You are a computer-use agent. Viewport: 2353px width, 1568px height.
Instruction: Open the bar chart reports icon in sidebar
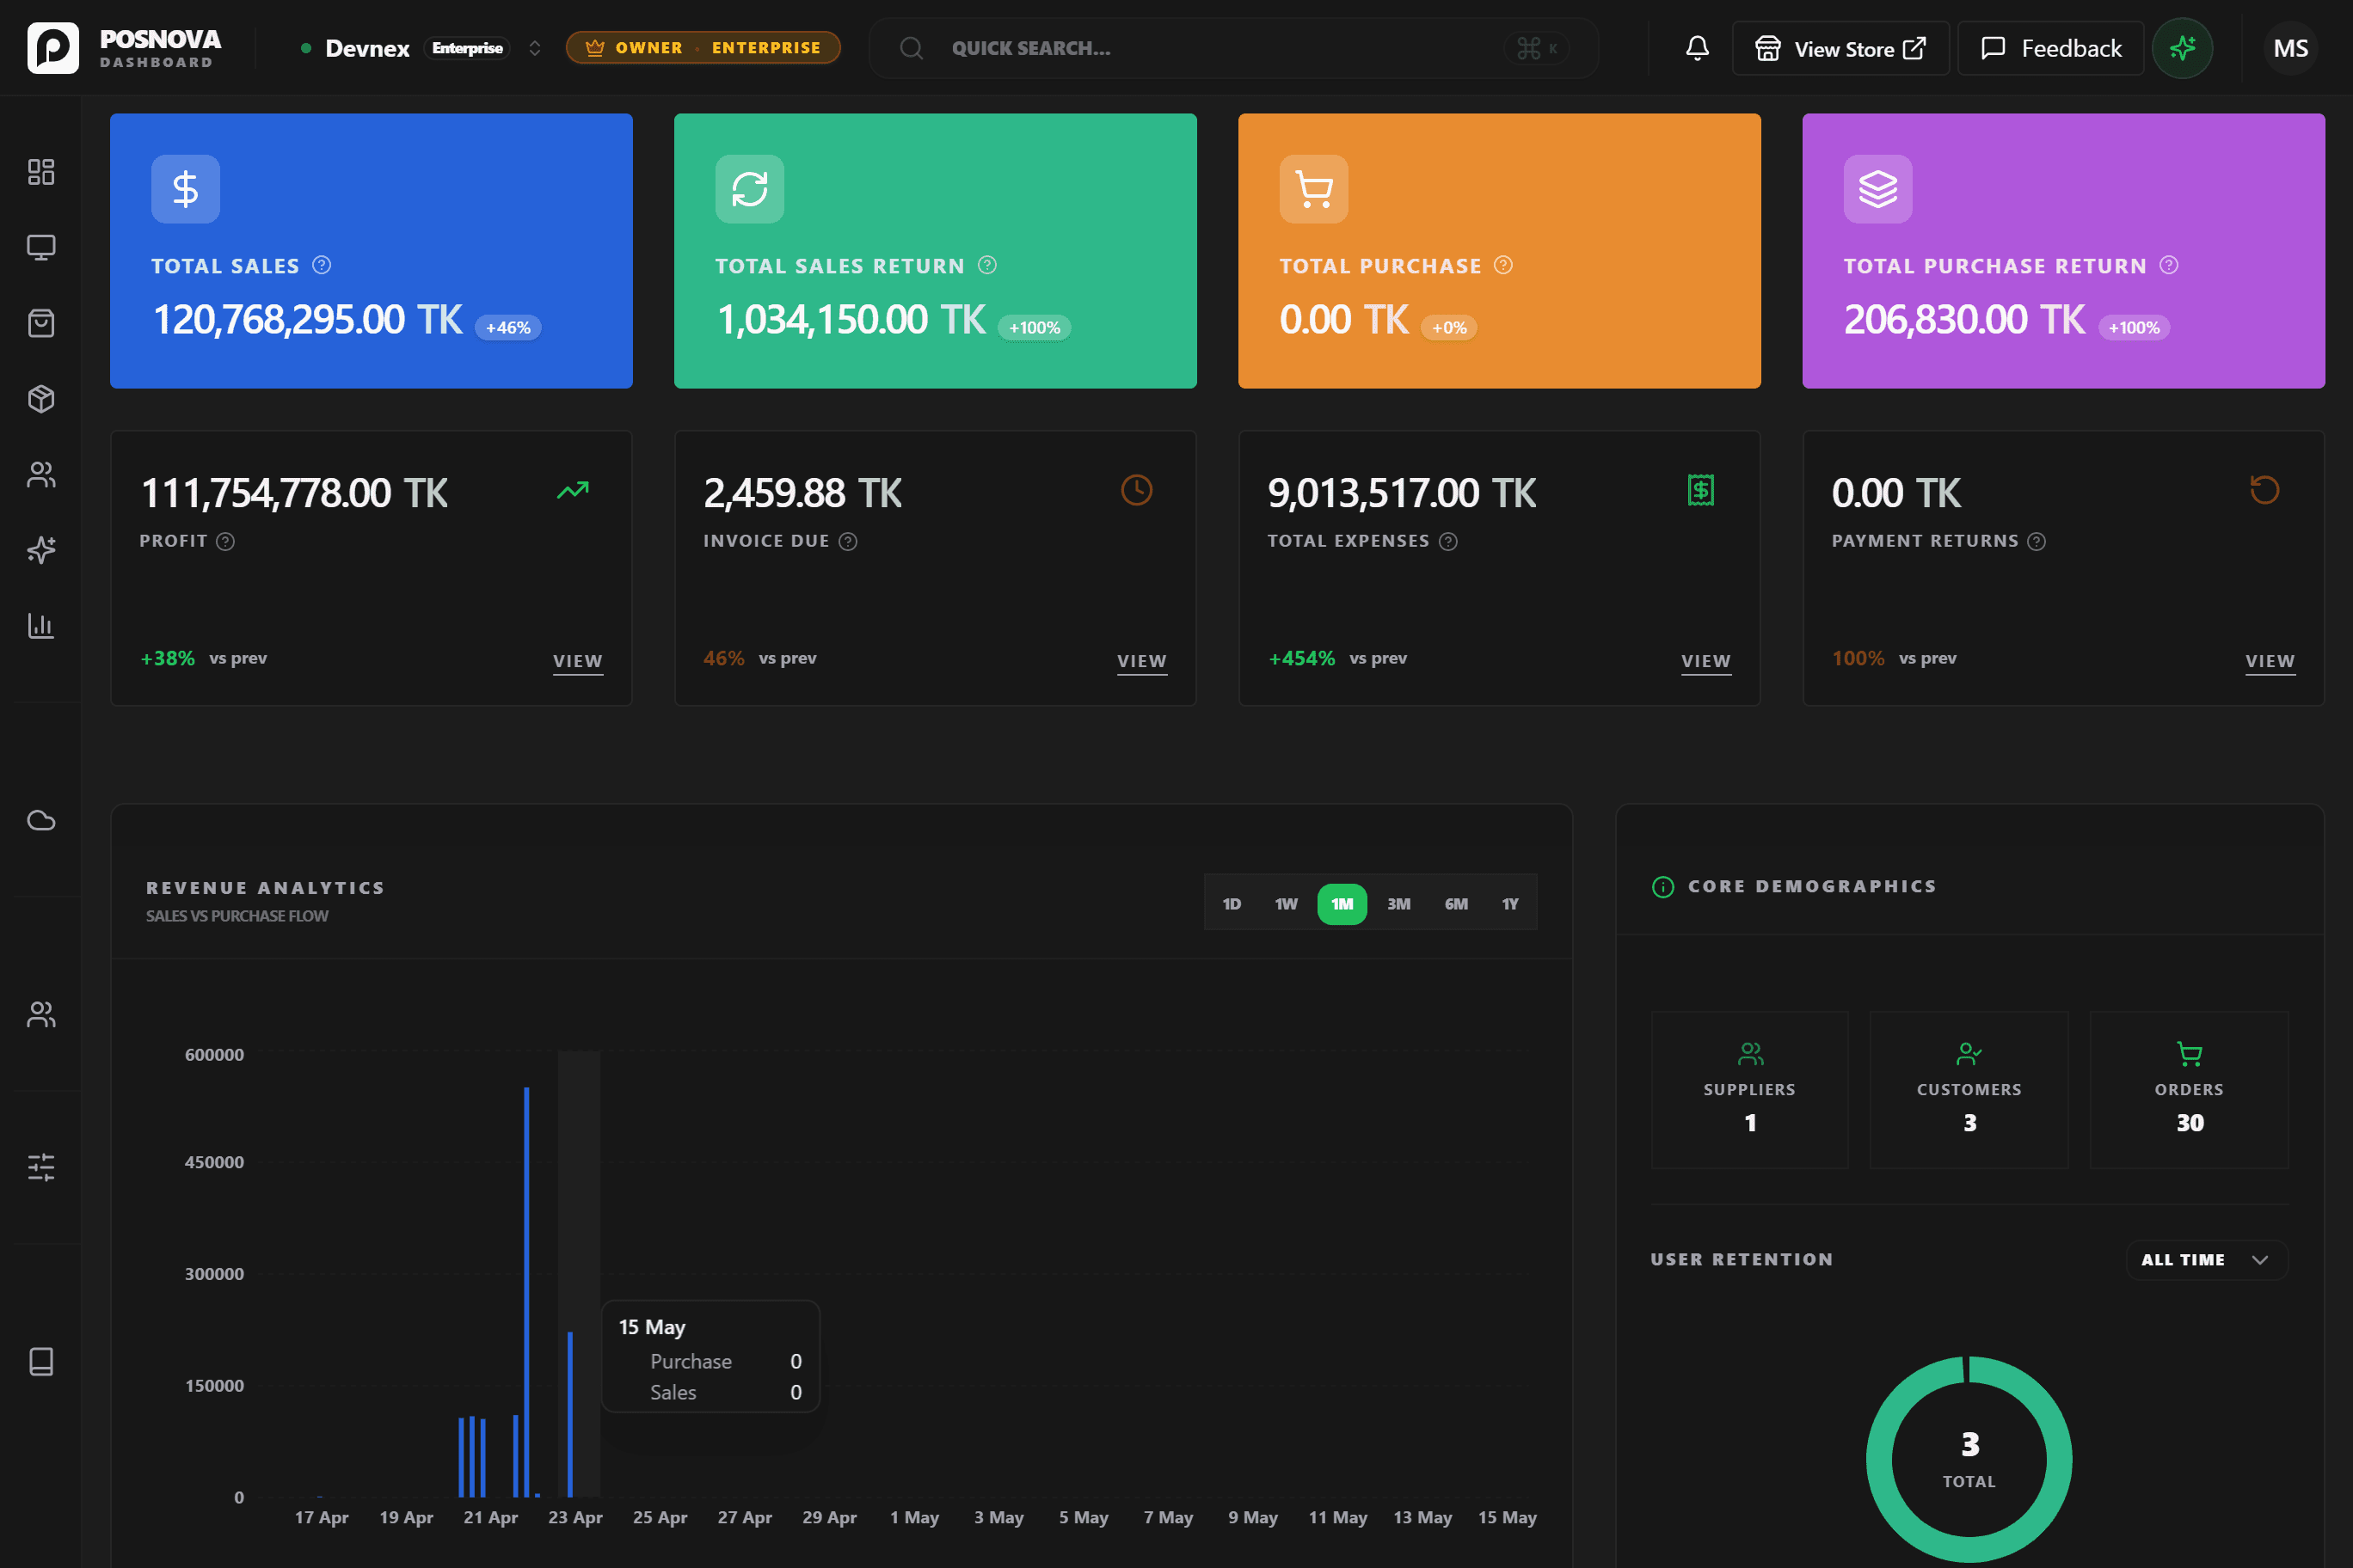tap(41, 626)
